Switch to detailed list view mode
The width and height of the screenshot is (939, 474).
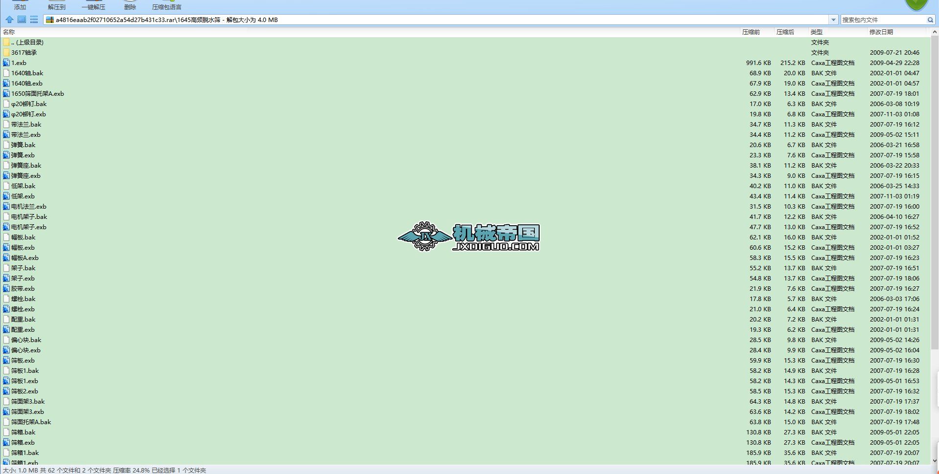(34, 20)
